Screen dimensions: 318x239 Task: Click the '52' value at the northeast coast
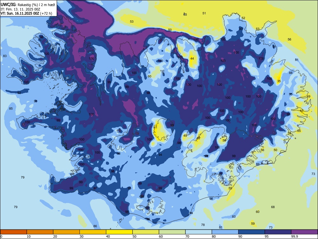[243, 18]
